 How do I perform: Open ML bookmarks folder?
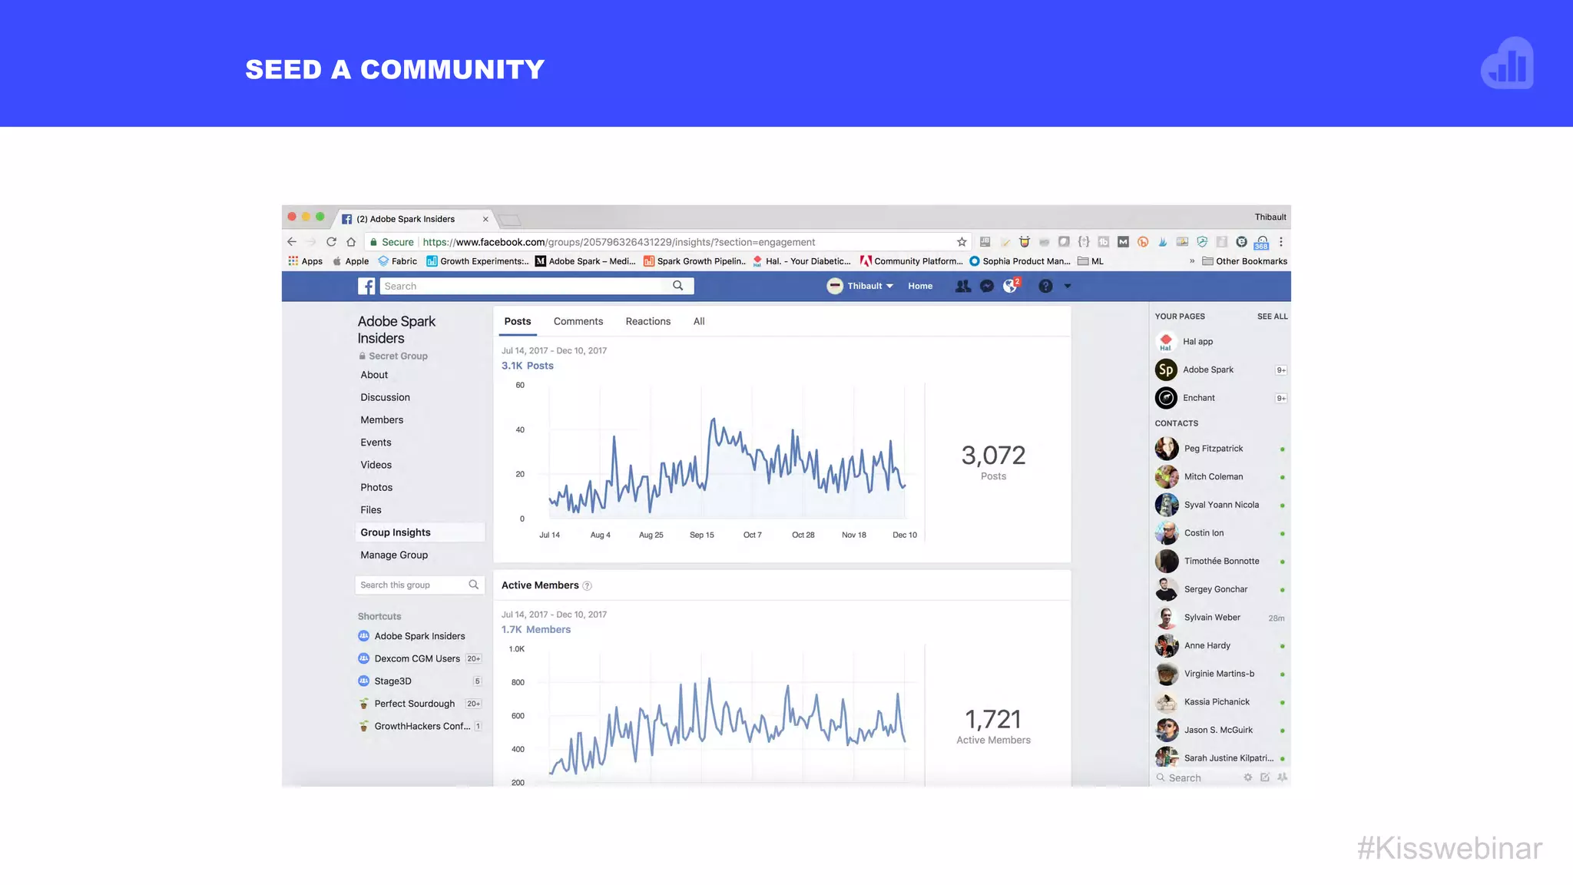point(1091,261)
